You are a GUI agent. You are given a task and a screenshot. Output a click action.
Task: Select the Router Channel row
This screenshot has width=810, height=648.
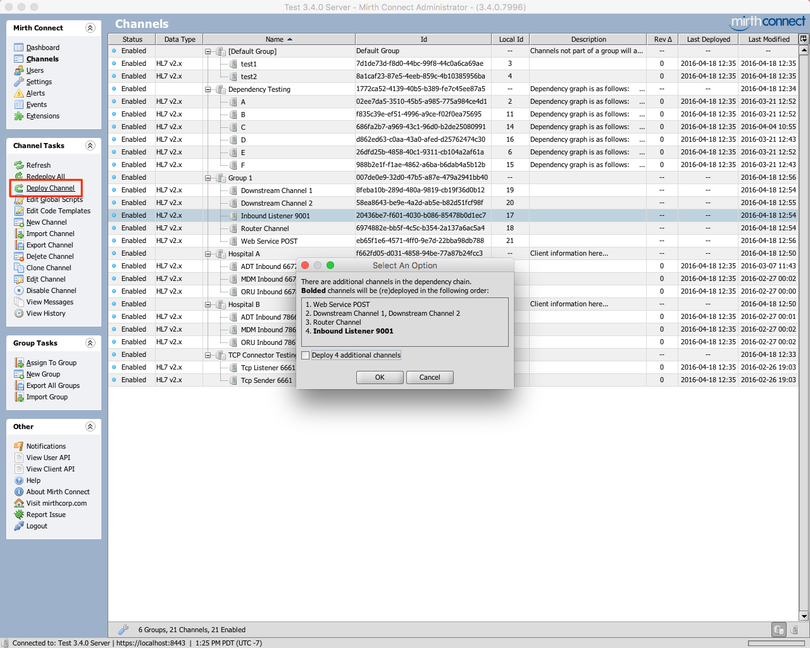point(453,228)
